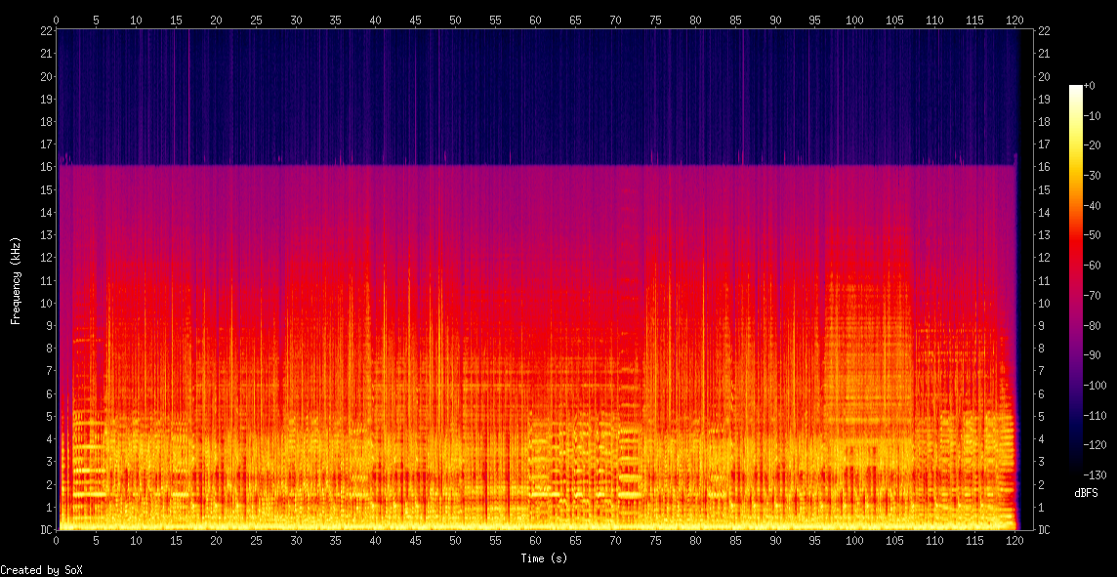This screenshot has width=1117, height=577.
Task: Select the "45" tick on top time axis
Action: [x=416, y=20]
